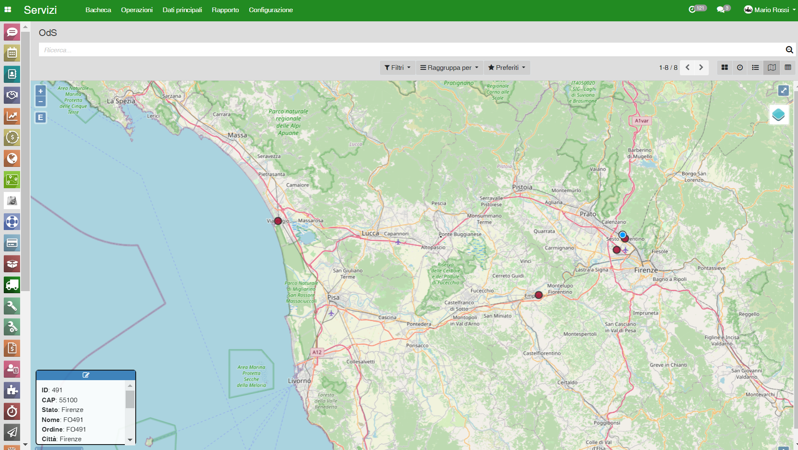This screenshot has width=798, height=450.
Task: Open the CRM handshake app in the sidebar
Action: (x=12, y=95)
